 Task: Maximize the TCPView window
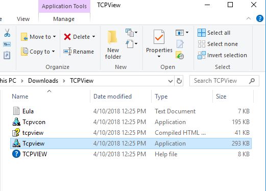pos(230,5)
